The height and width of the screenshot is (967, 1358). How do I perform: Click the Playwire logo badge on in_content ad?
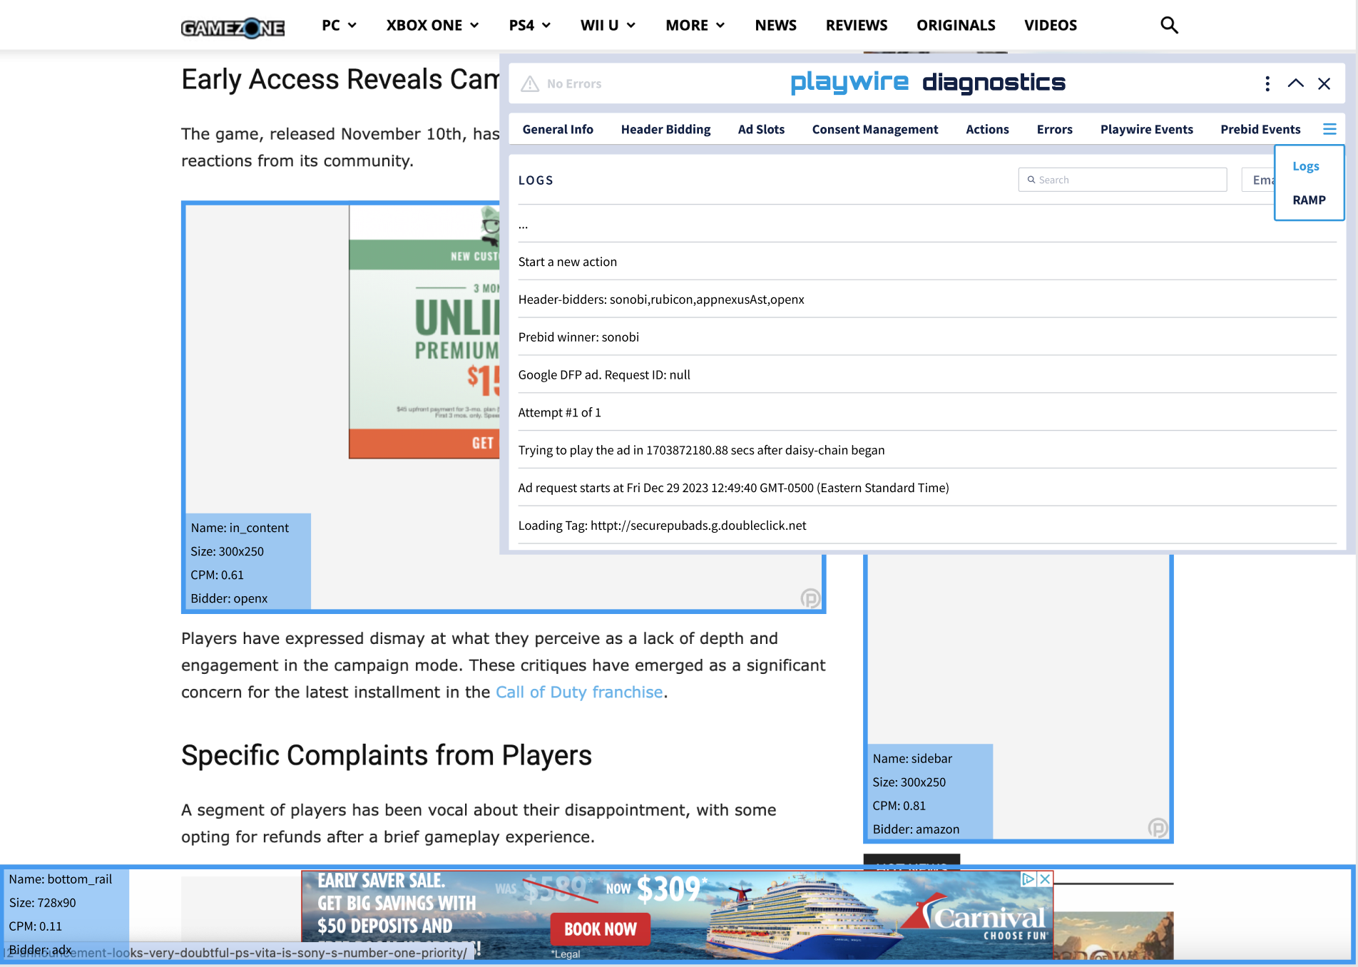(810, 598)
